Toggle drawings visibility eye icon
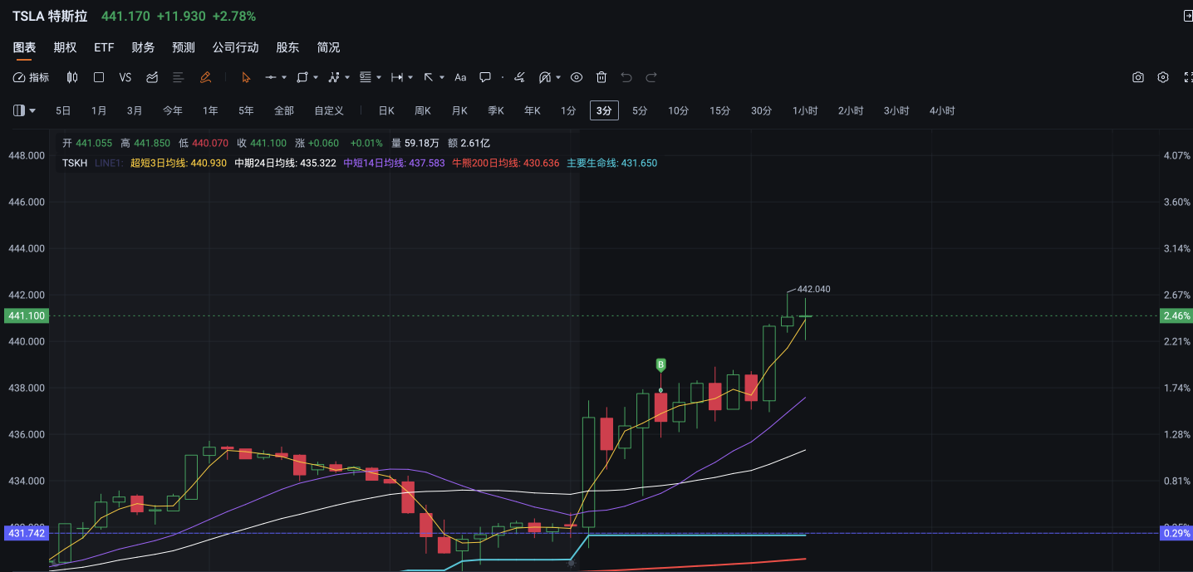 pos(577,77)
